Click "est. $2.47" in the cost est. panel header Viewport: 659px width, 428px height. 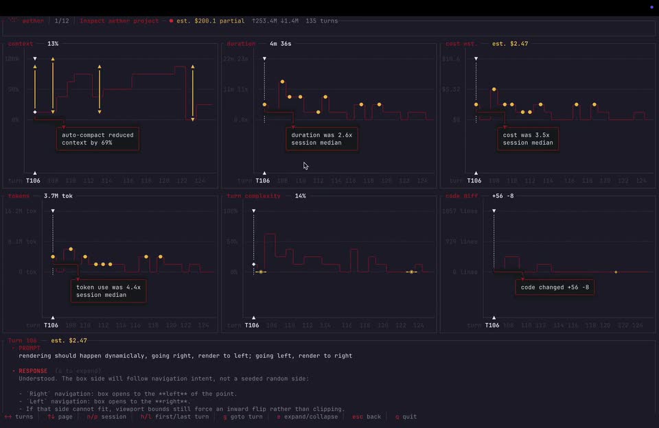coord(510,44)
